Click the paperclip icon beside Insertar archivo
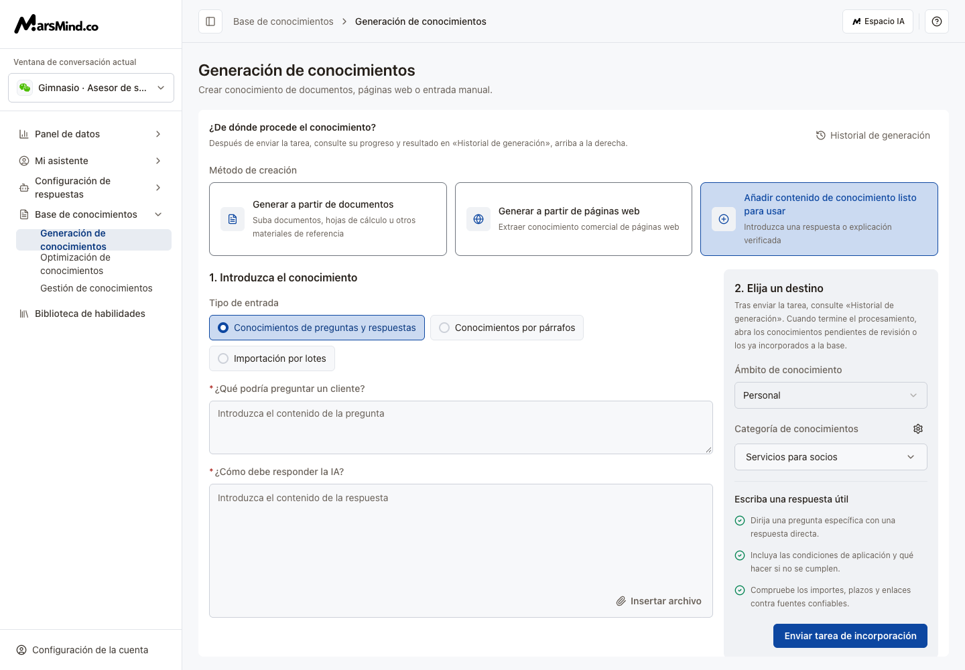The image size is (965, 670). (621, 601)
